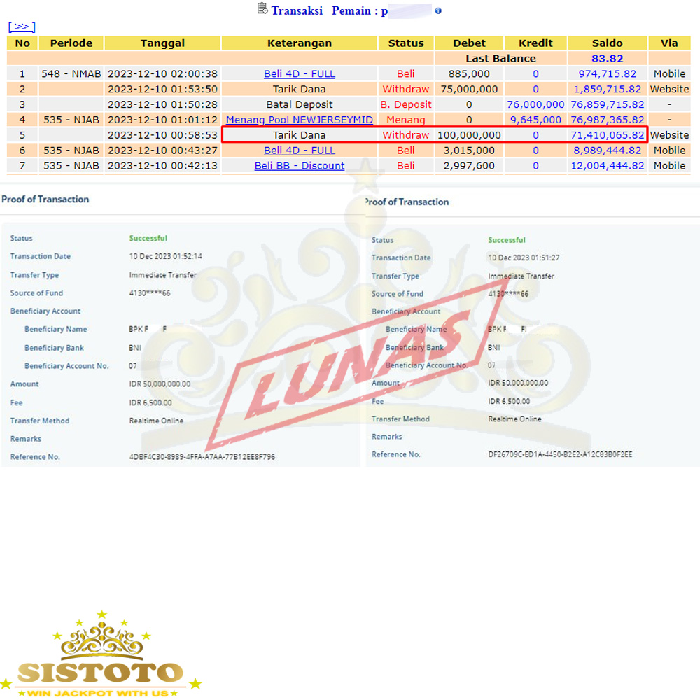Click the Saldo value 974,715.82 in row 1
The image size is (700, 700).
pos(607,73)
